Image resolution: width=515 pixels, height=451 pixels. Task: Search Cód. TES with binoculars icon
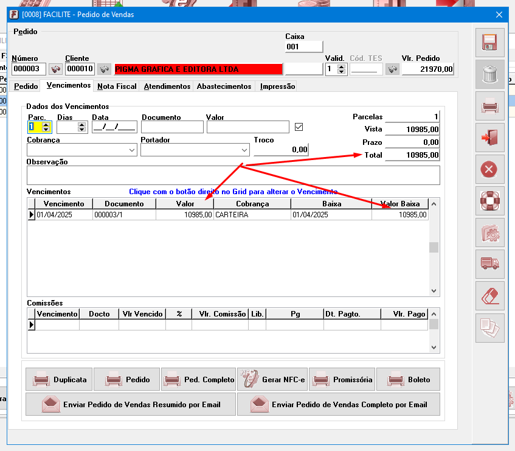click(392, 69)
